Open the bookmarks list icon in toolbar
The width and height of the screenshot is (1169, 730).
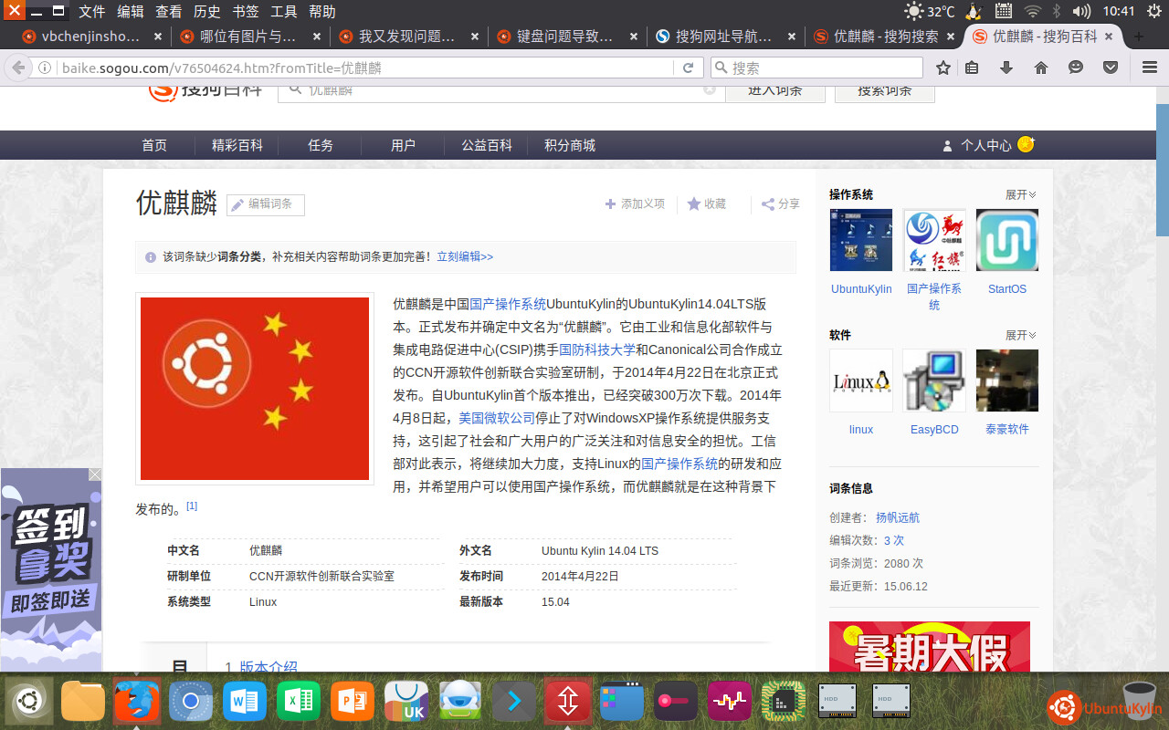pos(972,68)
